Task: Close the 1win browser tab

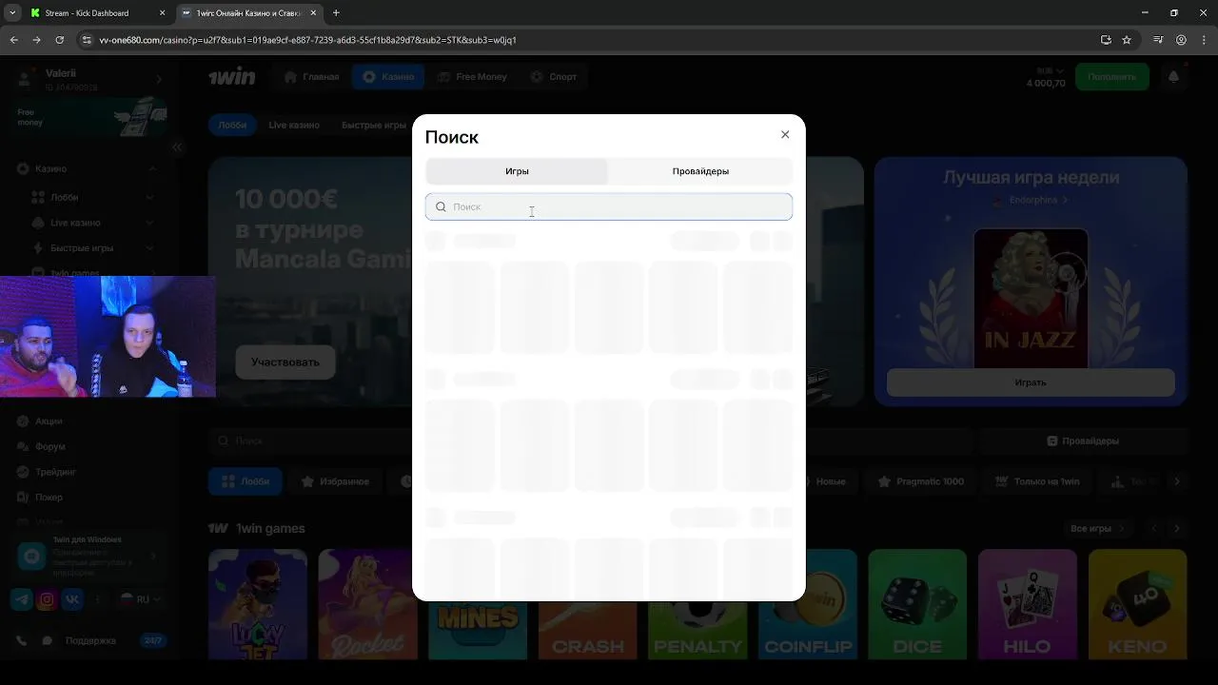Action: pos(313,13)
